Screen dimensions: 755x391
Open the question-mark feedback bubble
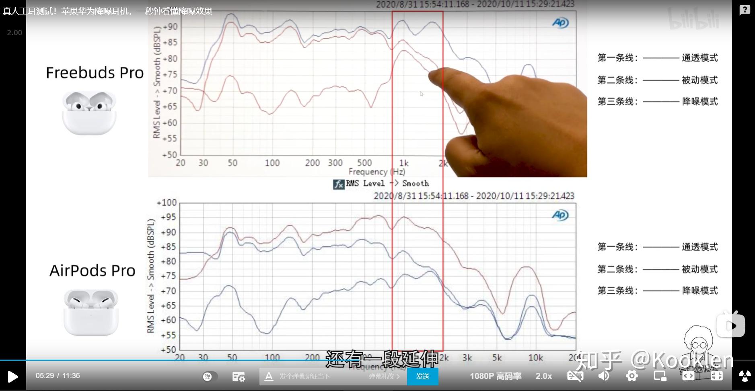click(745, 10)
